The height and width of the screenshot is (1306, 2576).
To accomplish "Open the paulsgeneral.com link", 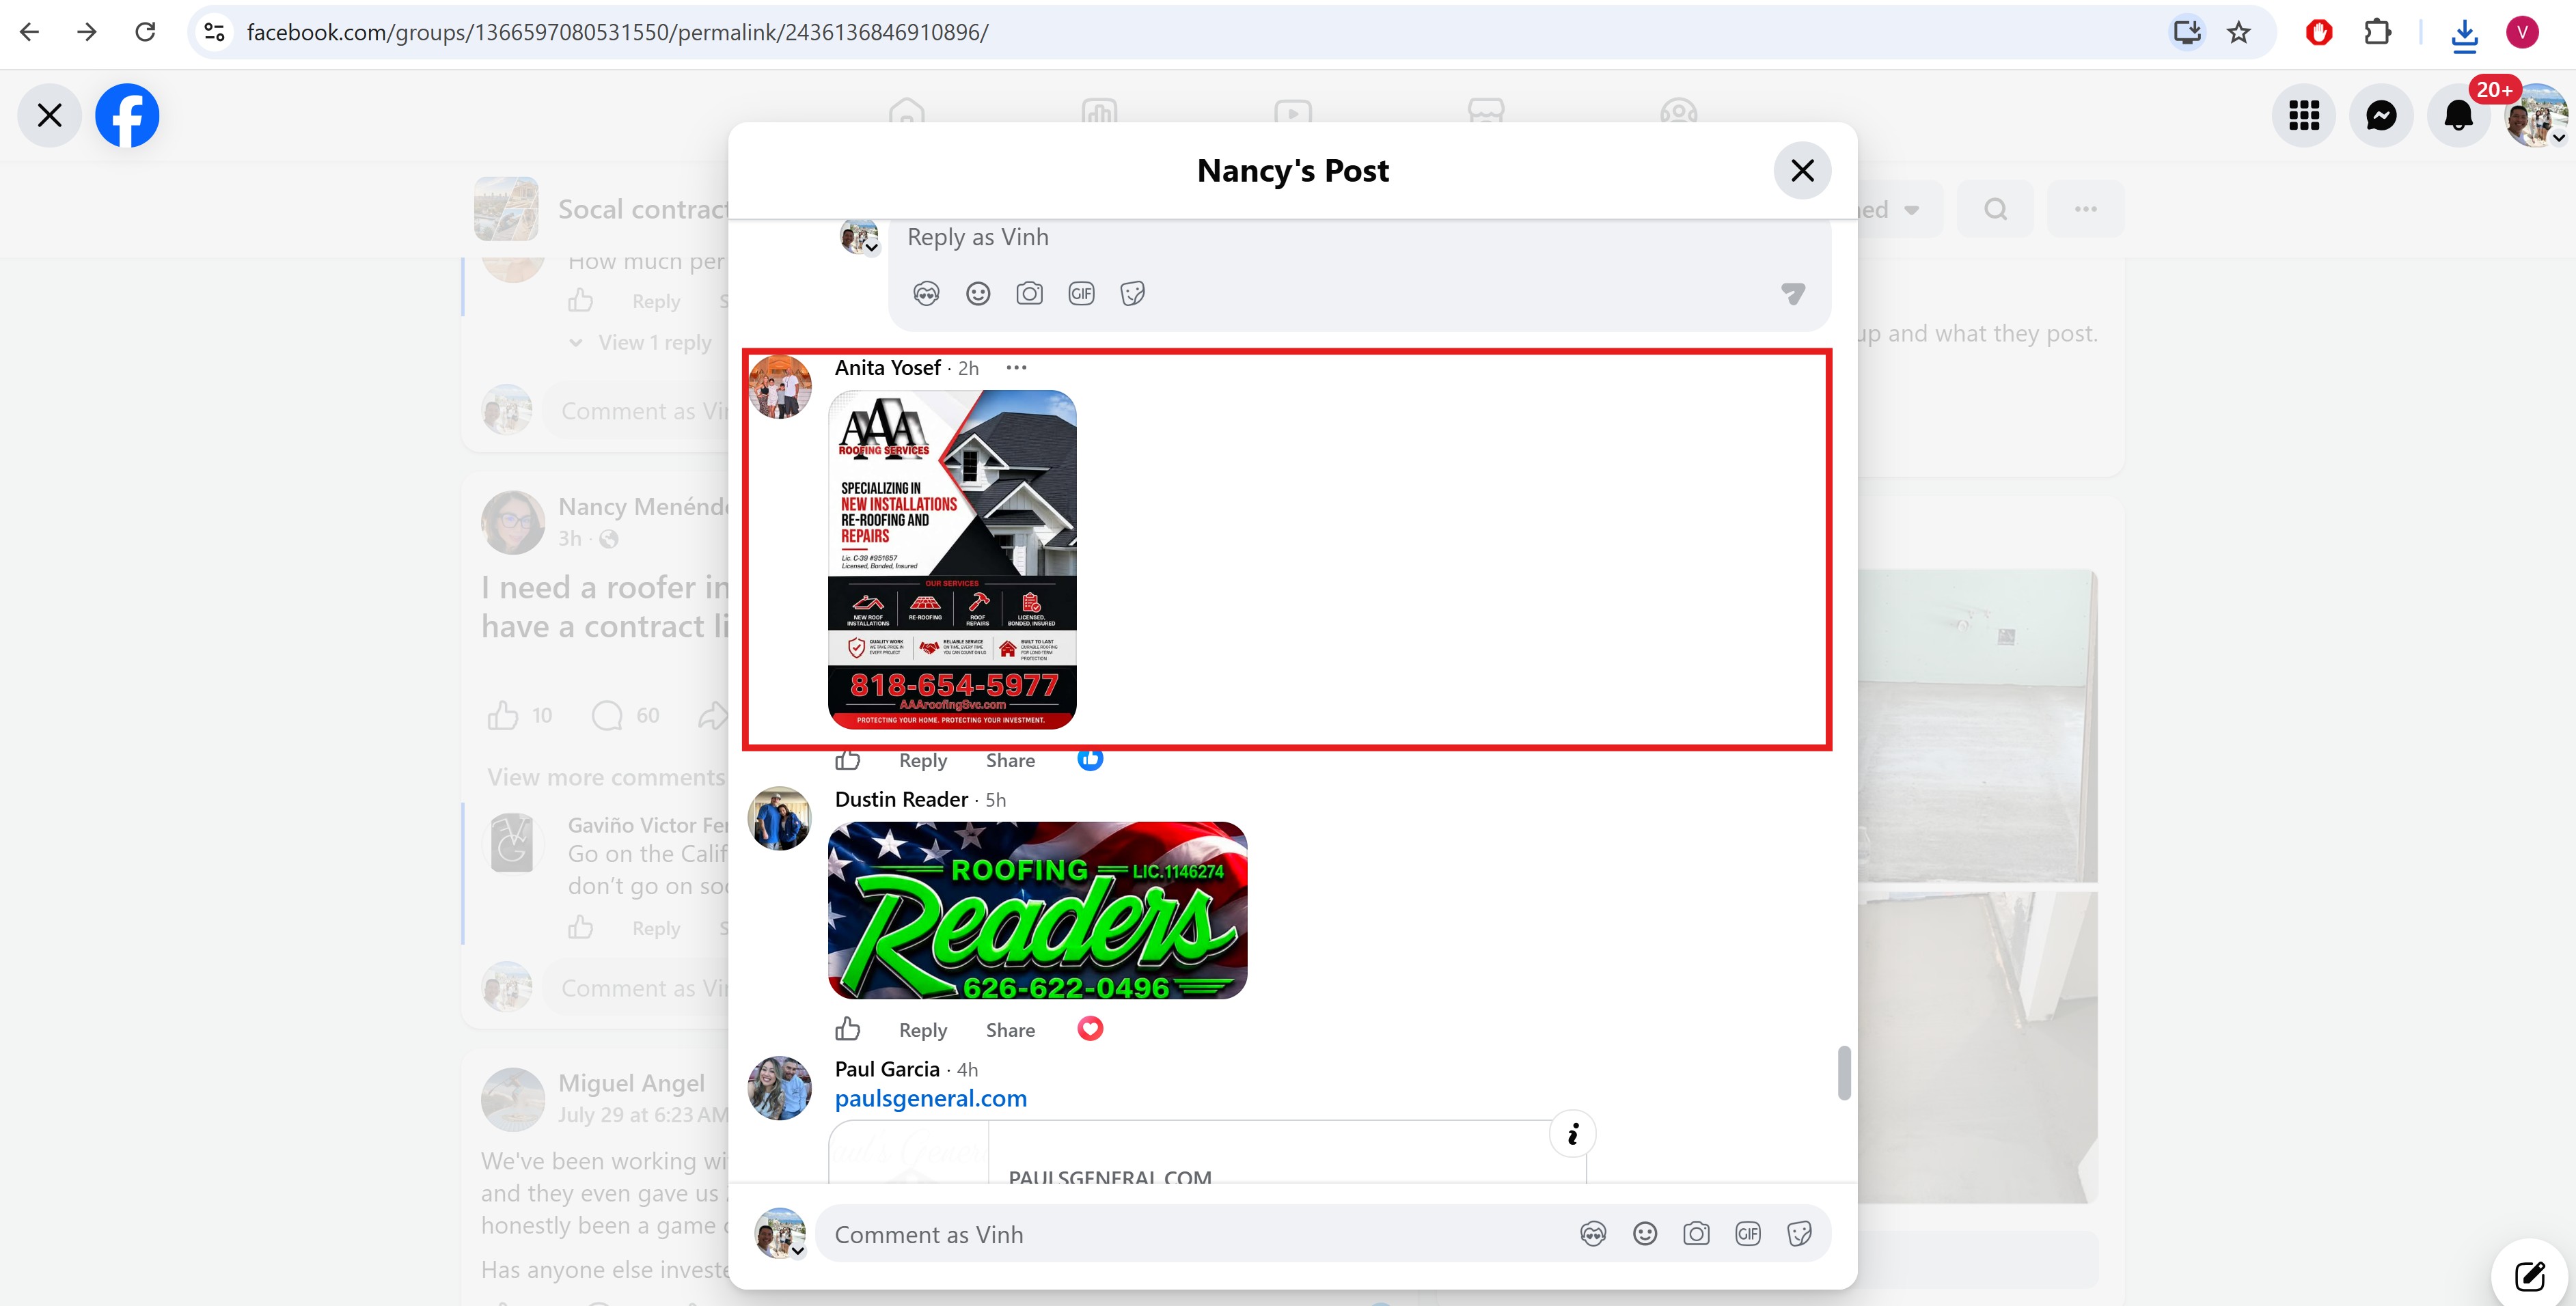I will tap(930, 1098).
